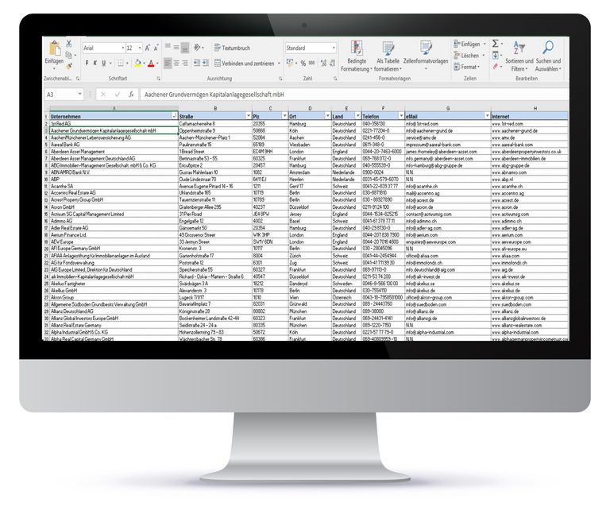Select column B header
The height and width of the screenshot is (514, 610).
215,109
